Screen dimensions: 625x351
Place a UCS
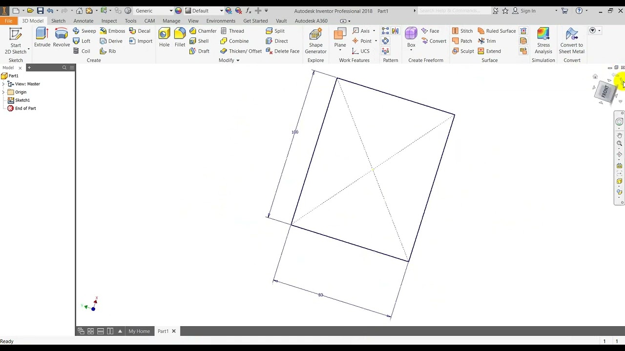360,51
